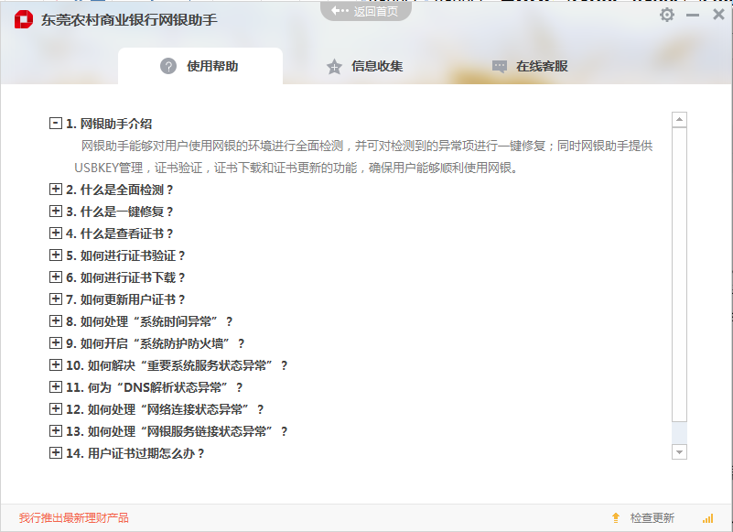Image resolution: width=733 pixels, height=532 pixels.
Task: Click the 返回首页 back button
Action: pos(365,11)
